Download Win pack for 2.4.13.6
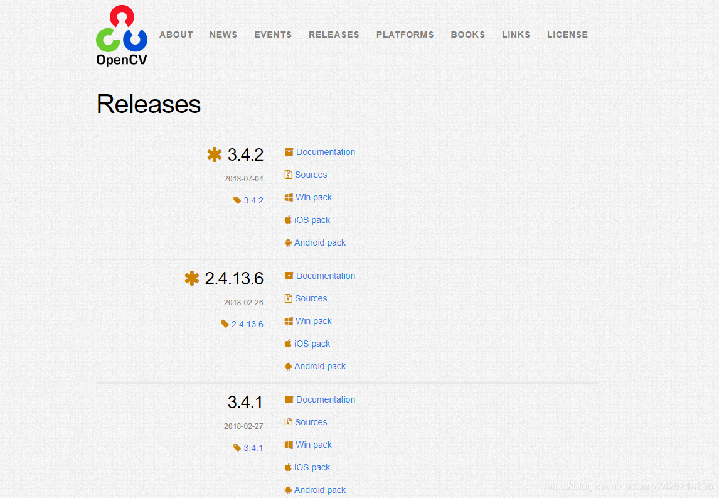The image size is (719, 498). pyautogui.click(x=314, y=322)
